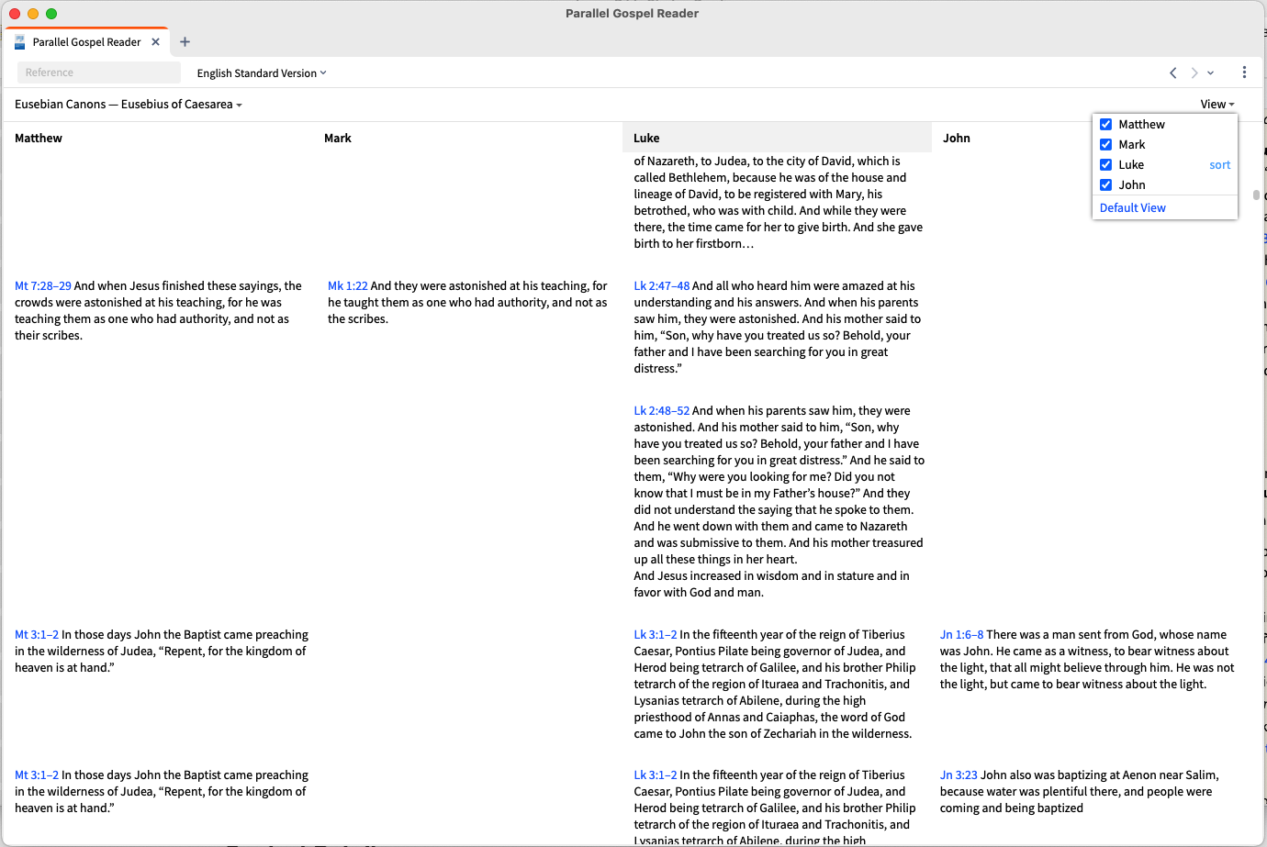Open the navigation history dropdown arrow

coord(1211,72)
